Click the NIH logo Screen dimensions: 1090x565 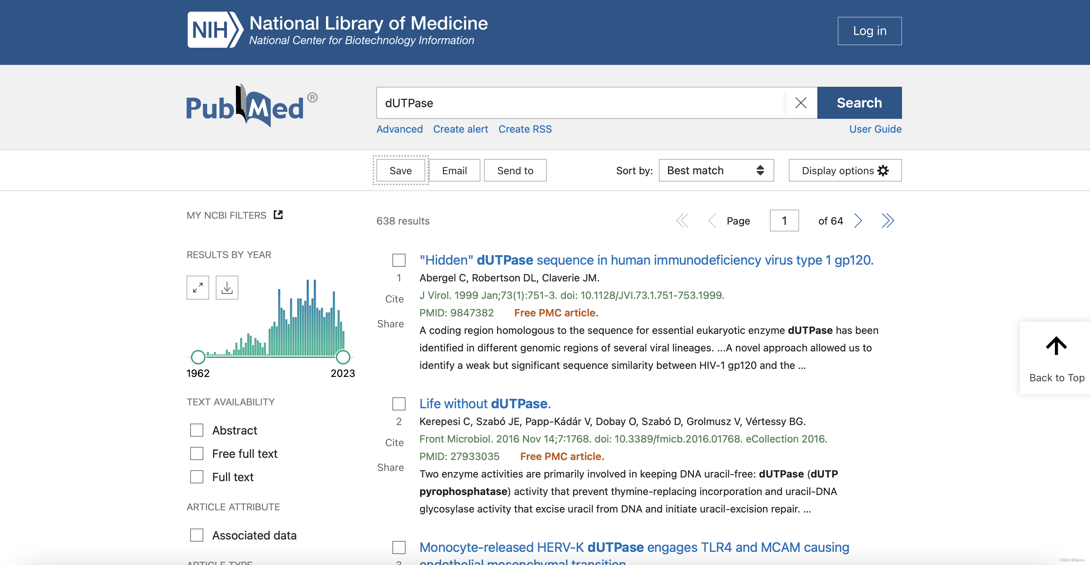[215, 30]
